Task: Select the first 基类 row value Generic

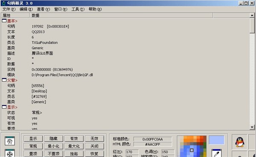Action: [x=38, y=48]
